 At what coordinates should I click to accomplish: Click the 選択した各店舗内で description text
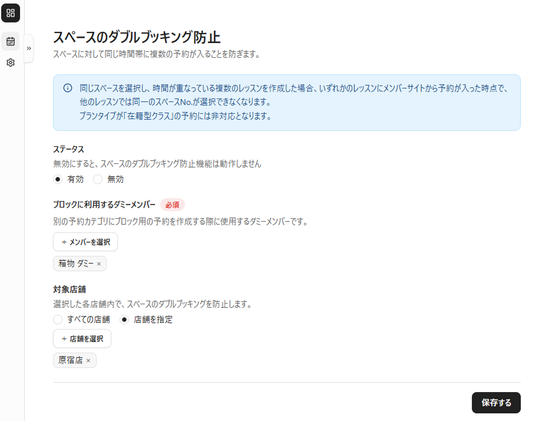[x=153, y=304]
